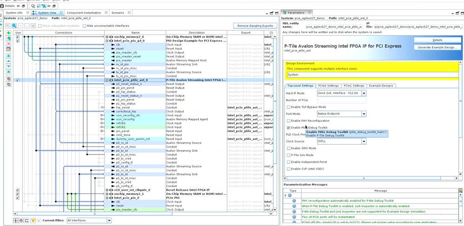Click the zoom-in magnifier icon in System View
Screen dimensions: 464x226
click(14, 26)
